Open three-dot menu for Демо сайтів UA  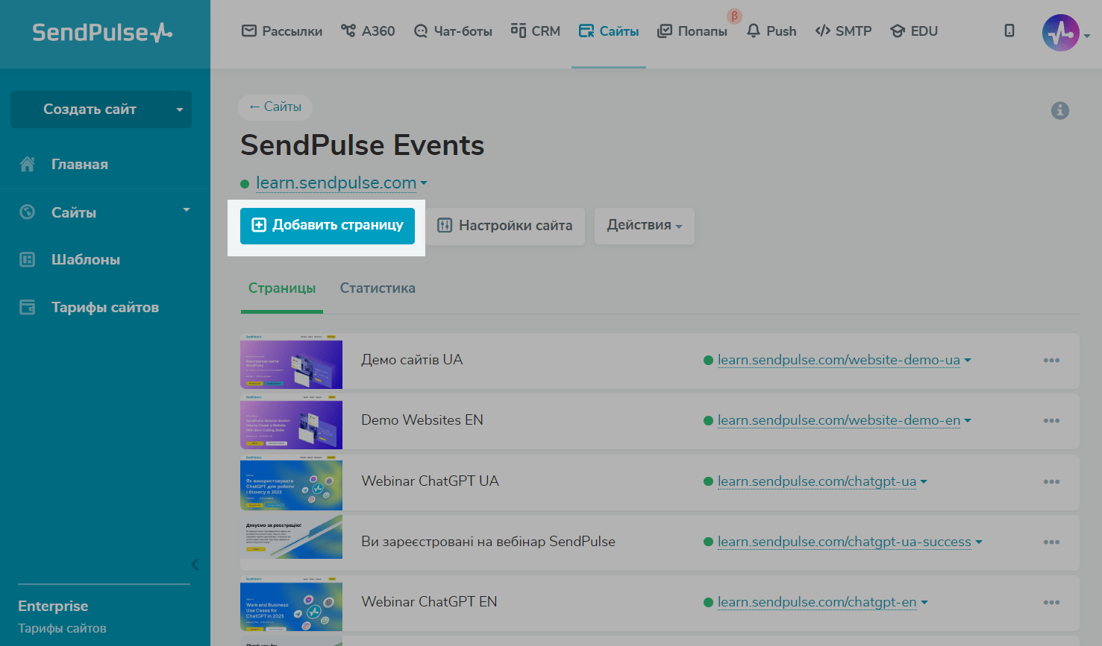[1052, 361]
